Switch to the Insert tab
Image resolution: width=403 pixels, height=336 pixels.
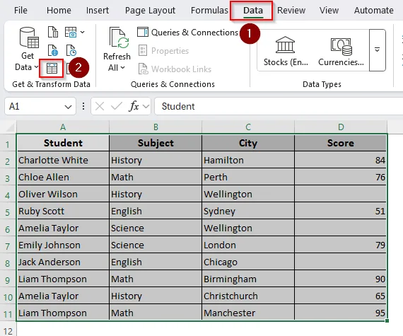pyautogui.click(x=98, y=11)
